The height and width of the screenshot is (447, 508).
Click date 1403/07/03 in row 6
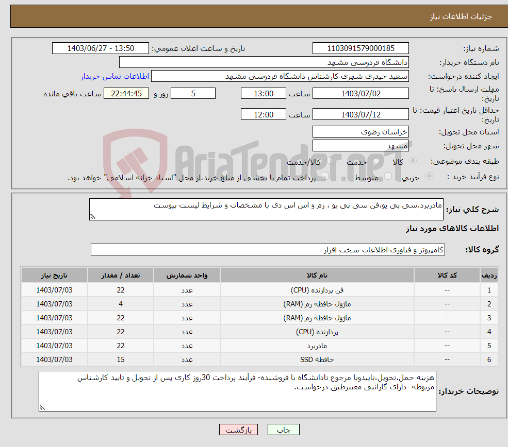click(54, 359)
